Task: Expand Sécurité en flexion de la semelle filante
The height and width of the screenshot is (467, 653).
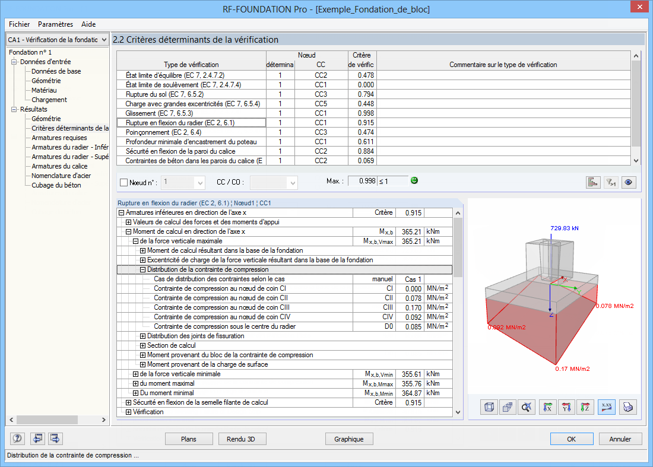Action: point(129,402)
